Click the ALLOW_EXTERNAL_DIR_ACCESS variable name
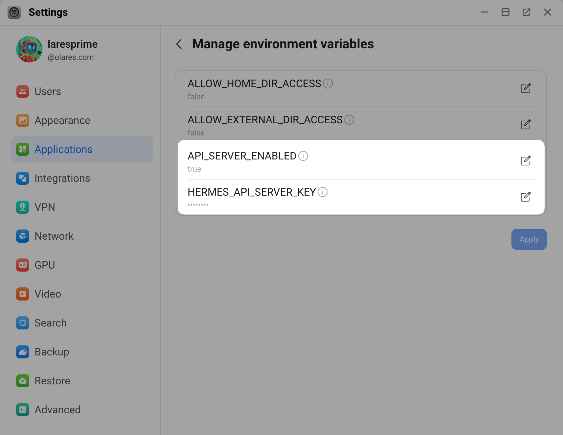 [265, 120]
